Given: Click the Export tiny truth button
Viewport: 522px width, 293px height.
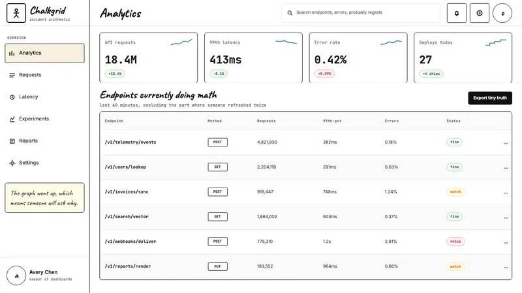Looking at the screenshot, I should coord(490,98).
